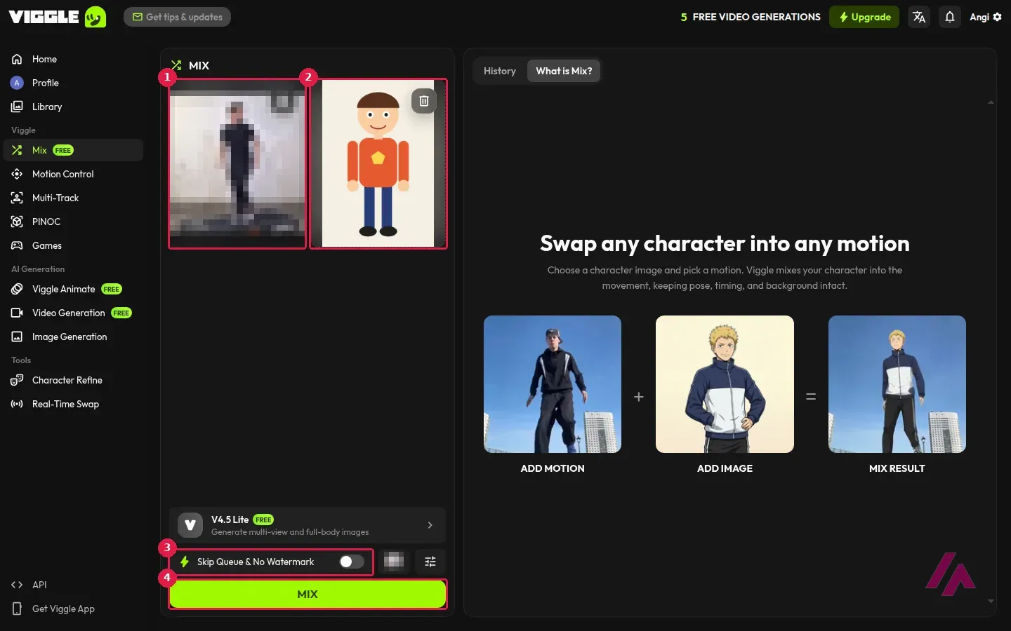Click the Viggle logo
Screen dimensions: 1011x631
(57, 17)
